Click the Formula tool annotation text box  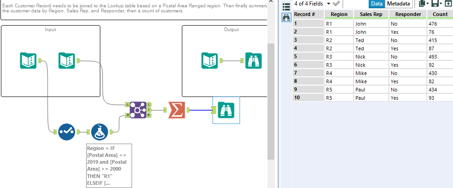(109, 166)
